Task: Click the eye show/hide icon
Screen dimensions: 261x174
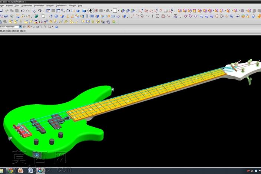Action: (x=39, y=11)
